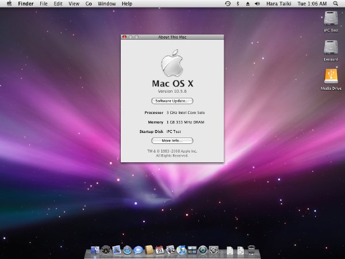Click the Bluetooth menu bar icon

(x=238, y=3)
